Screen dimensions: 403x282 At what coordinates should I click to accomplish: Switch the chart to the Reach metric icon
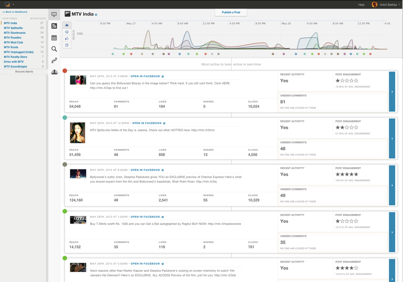tap(67, 25)
